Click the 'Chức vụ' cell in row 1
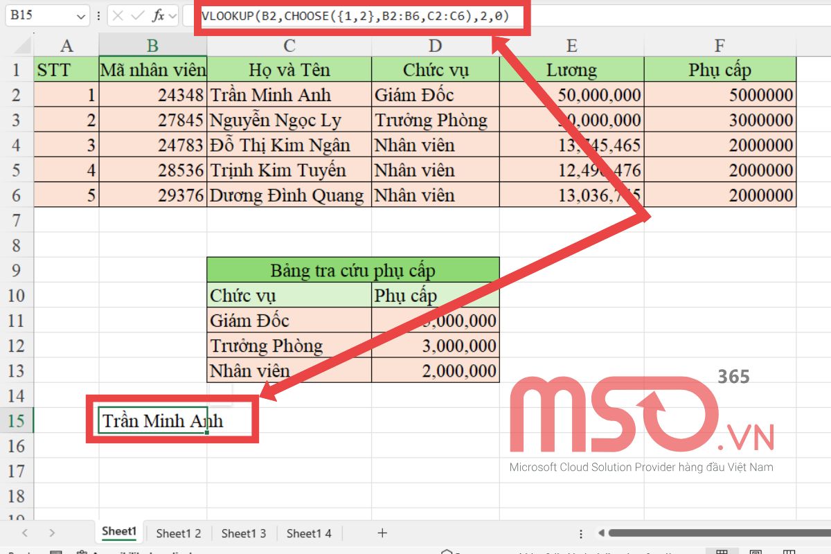The image size is (831, 554). coord(436,70)
